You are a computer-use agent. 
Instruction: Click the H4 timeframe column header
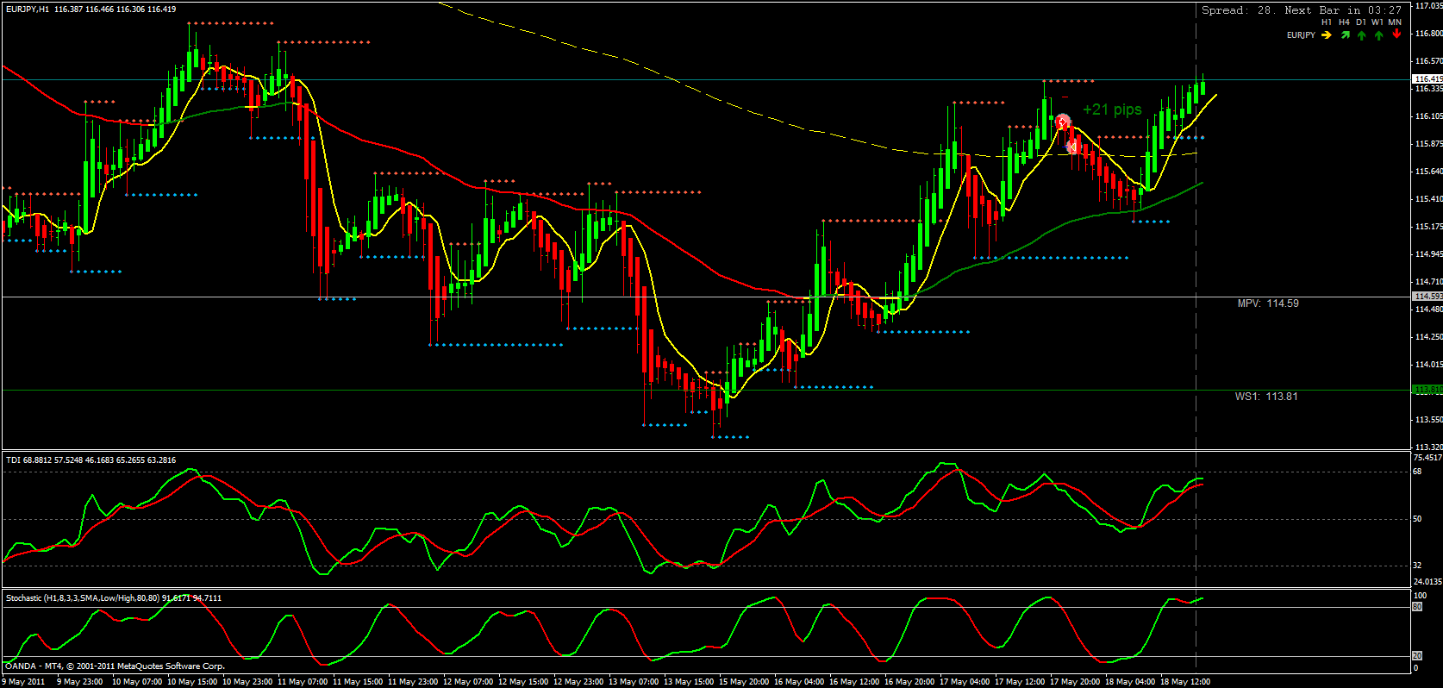(x=1345, y=22)
